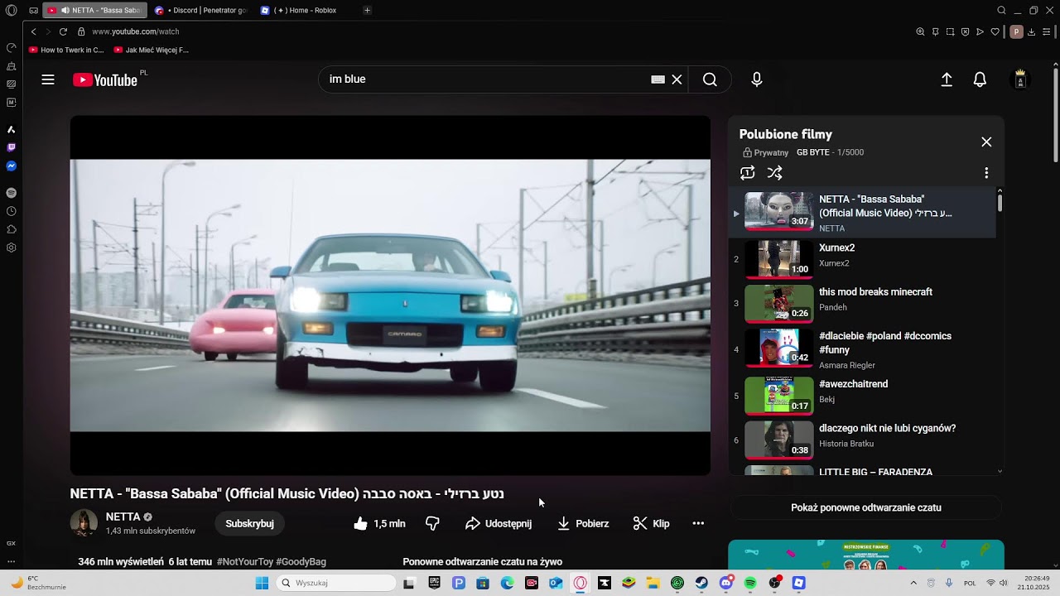This screenshot has height=596, width=1060.
Task: Play the Xurnex2 playlist video
Action: coord(779,259)
